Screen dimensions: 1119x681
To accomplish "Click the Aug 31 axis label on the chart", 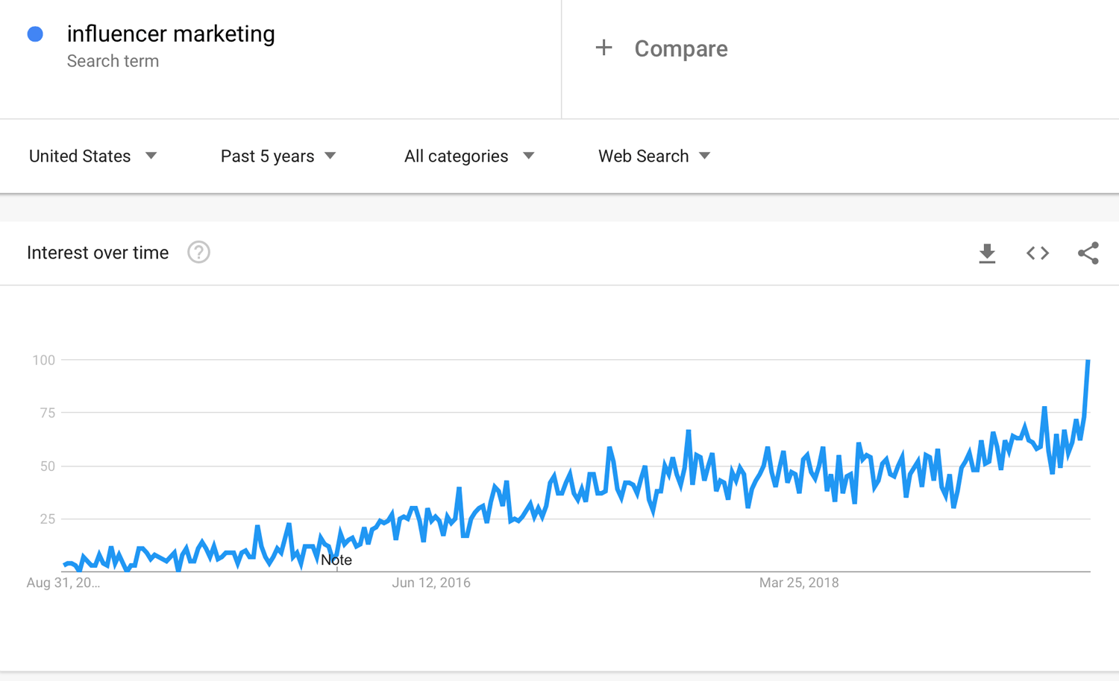I will [63, 583].
